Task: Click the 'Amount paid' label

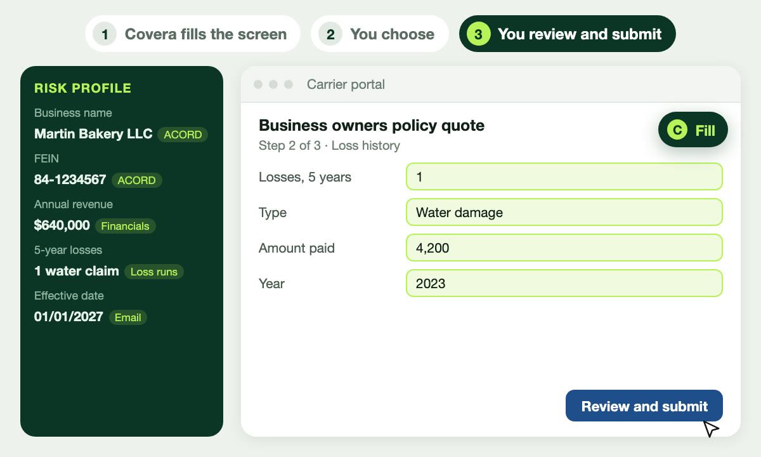Action: point(297,248)
